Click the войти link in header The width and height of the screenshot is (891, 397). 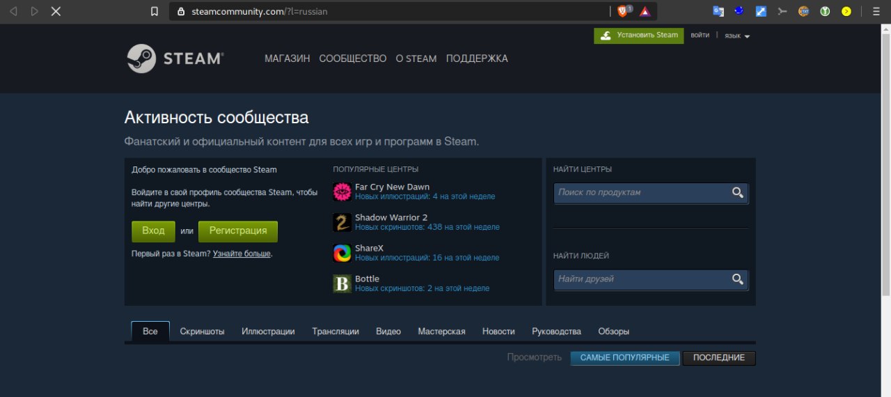700,35
